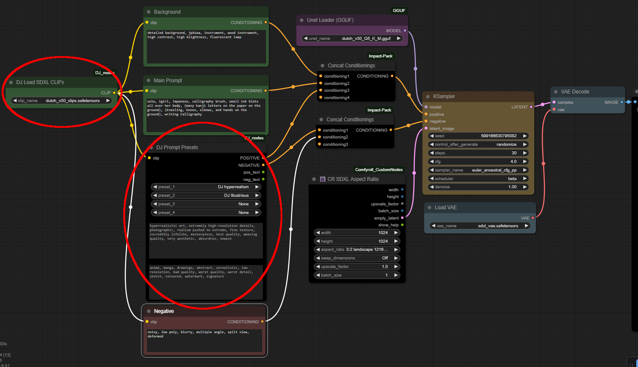Open the control_after_generate randomize selector
The width and height of the screenshot is (638, 367).
478,144
